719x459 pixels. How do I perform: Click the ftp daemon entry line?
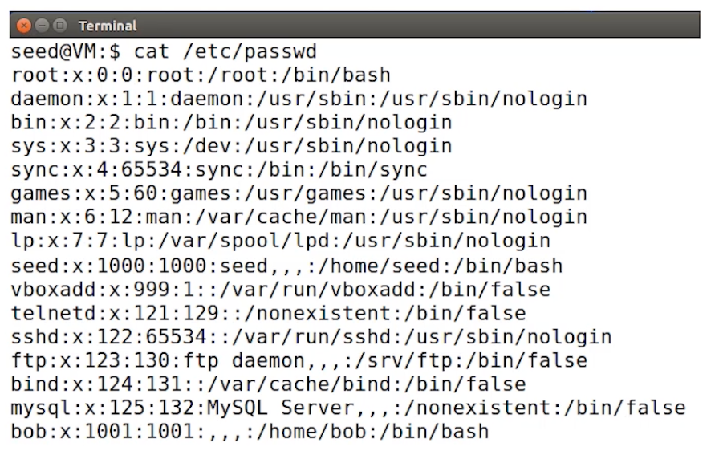click(x=299, y=361)
